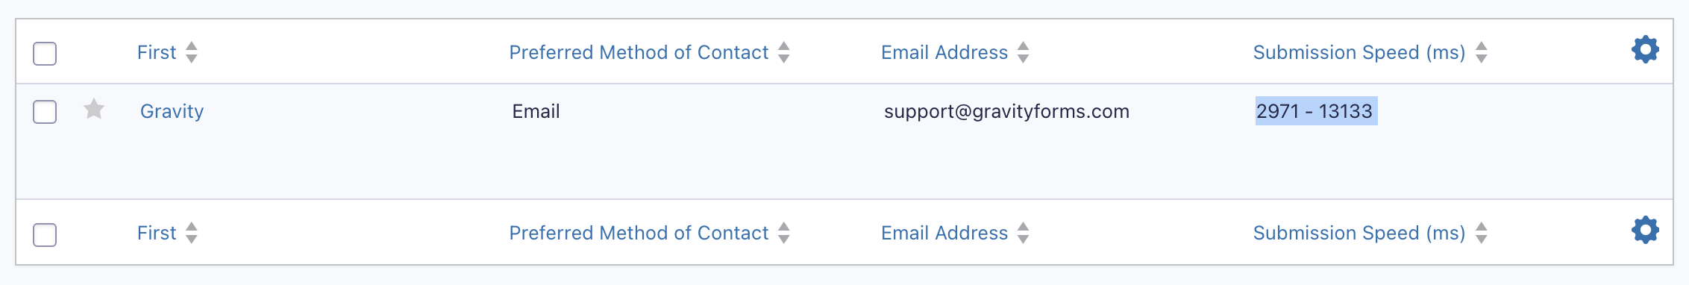Tick the select-all checkbox in header
1689x285 pixels.
[x=45, y=54]
